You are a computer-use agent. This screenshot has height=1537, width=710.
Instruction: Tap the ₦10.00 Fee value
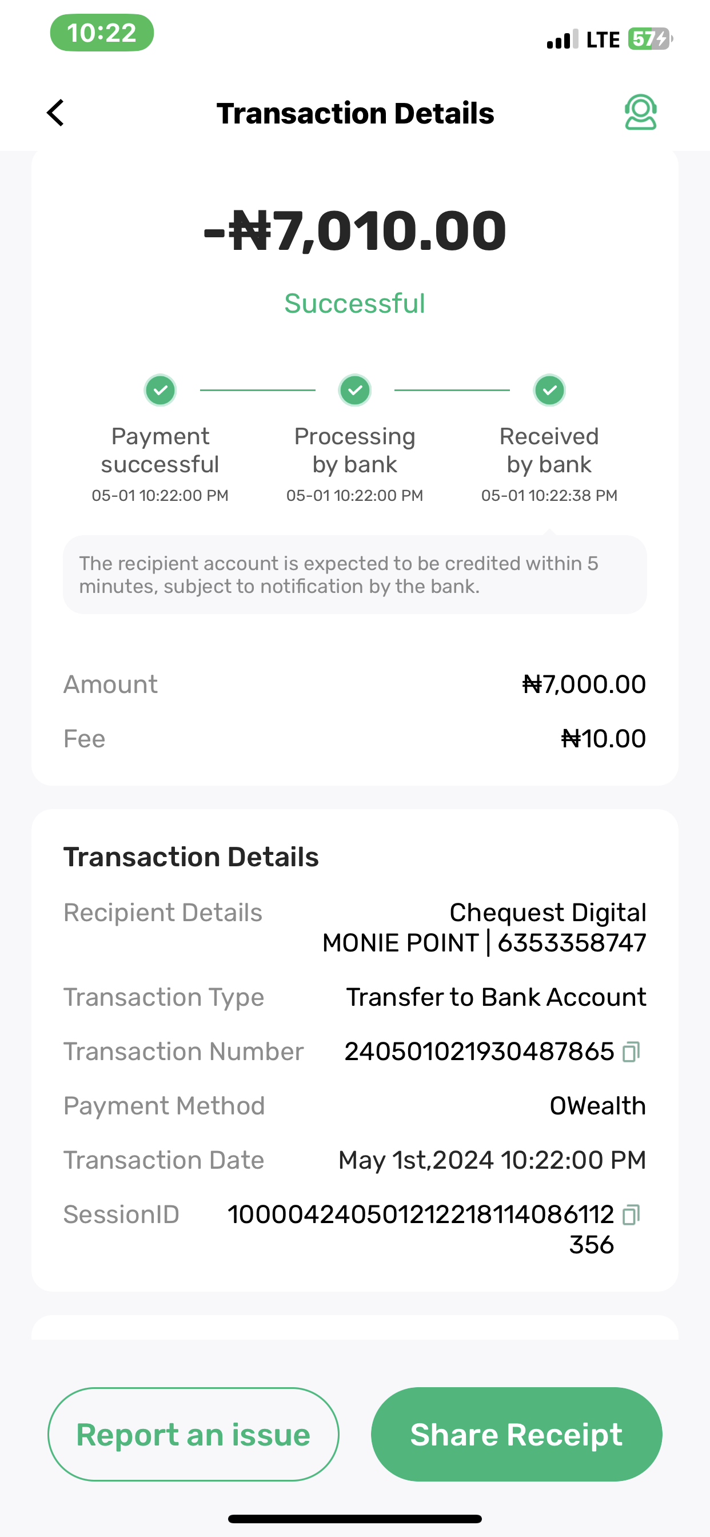tap(603, 739)
